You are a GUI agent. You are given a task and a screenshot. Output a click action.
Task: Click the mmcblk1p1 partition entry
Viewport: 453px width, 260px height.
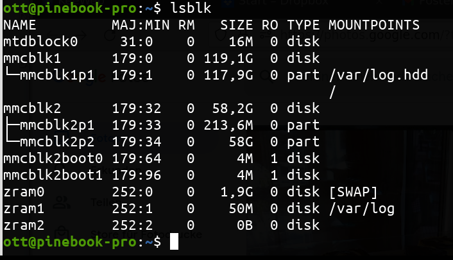click(x=57, y=75)
